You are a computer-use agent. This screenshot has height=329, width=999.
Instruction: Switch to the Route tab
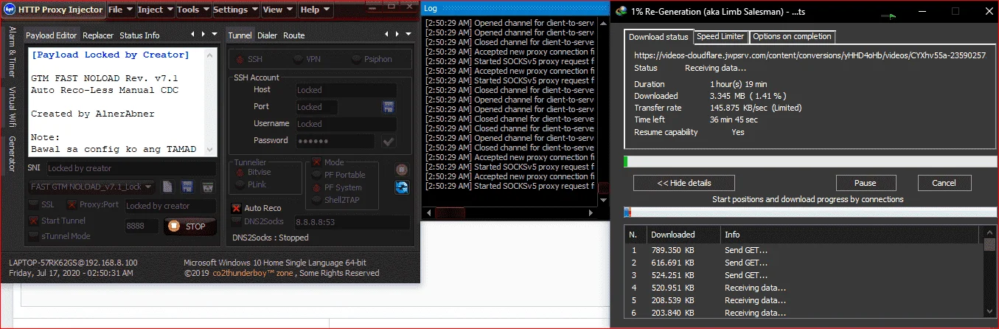[294, 35]
